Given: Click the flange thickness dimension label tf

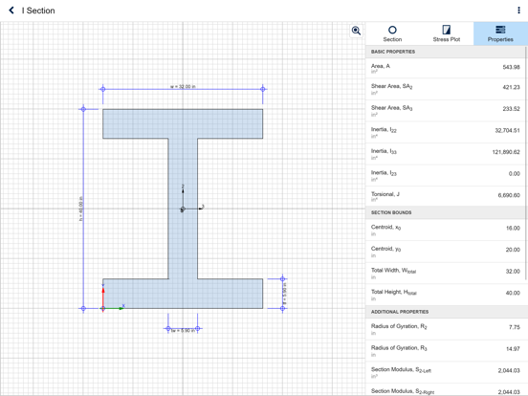Looking at the screenshot, I should tap(285, 294).
